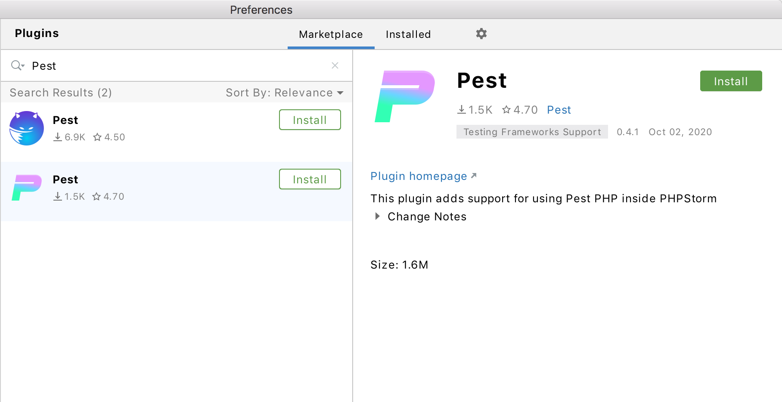The height and width of the screenshot is (402, 782).
Task: Open the Plugin homepage link
Action: pos(419,176)
